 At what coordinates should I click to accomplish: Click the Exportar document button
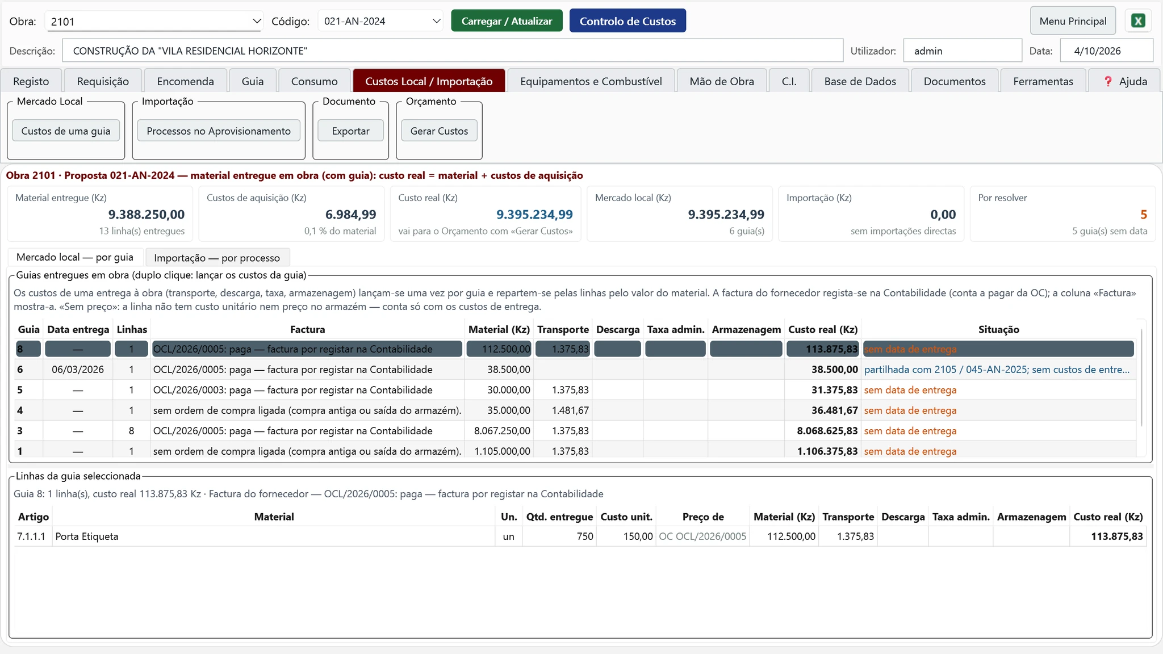point(350,131)
